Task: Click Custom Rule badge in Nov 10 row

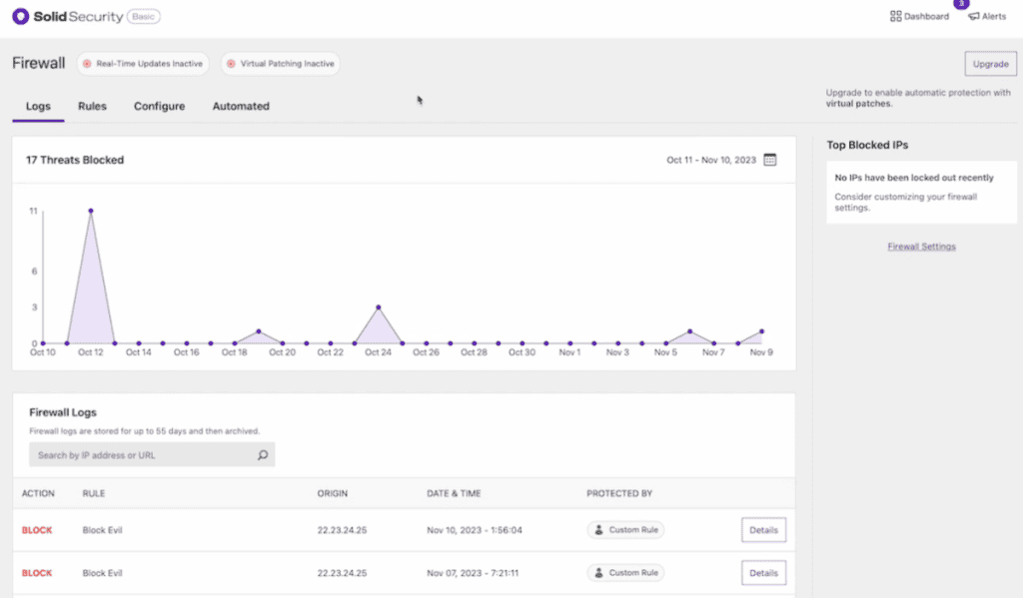Action: [x=625, y=529]
